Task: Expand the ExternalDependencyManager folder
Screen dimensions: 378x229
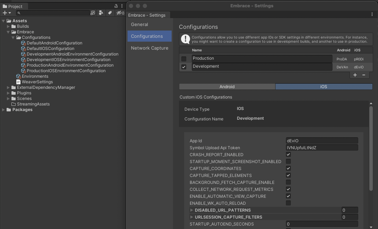Action: pos(8,87)
